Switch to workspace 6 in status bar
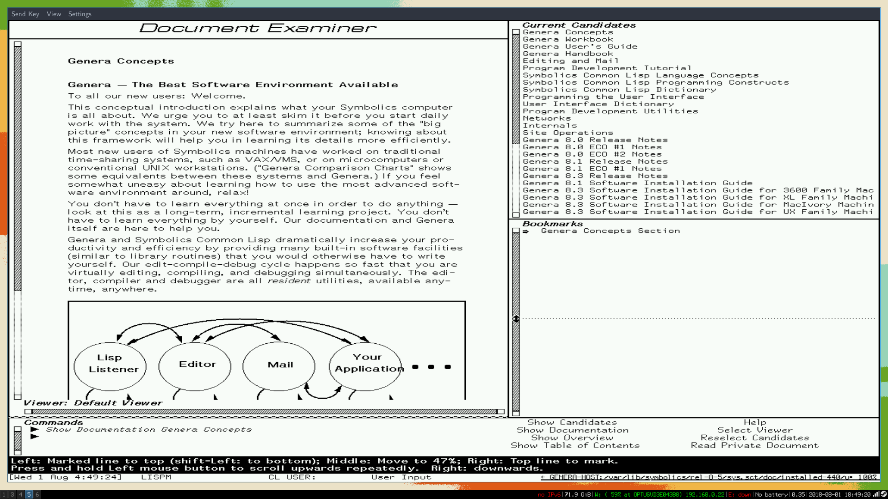The image size is (888, 499). (37, 494)
